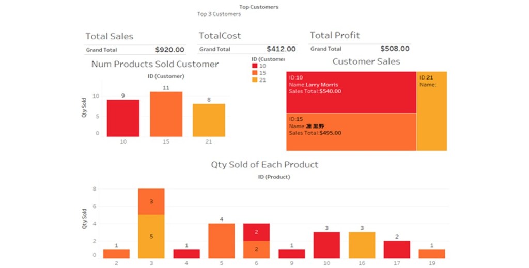Viewport: 529px width, 268px height.
Task: Click product 3's yellow segment labeled 5
Action: pyautogui.click(x=151, y=236)
